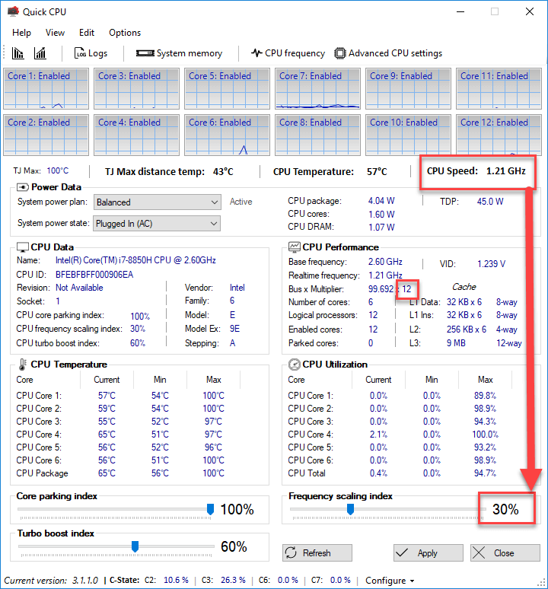The width and height of the screenshot is (548, 589).
Task: Click the Quick CPU app icon in title bar
Action: [x=13, y=11]
